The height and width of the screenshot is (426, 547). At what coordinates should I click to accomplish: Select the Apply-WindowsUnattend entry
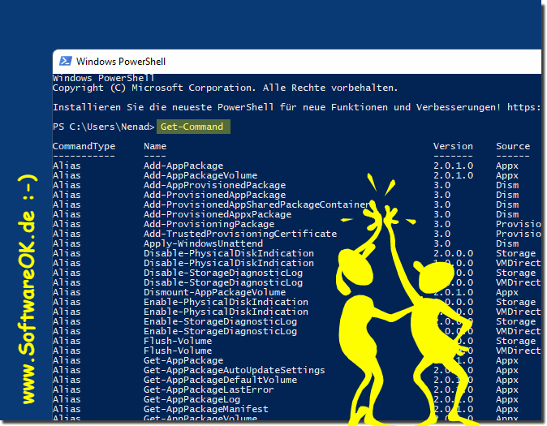(x=204, y=243)
